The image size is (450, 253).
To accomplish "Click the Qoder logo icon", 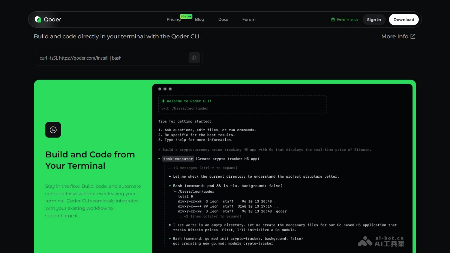I will (x=38, y=19).
